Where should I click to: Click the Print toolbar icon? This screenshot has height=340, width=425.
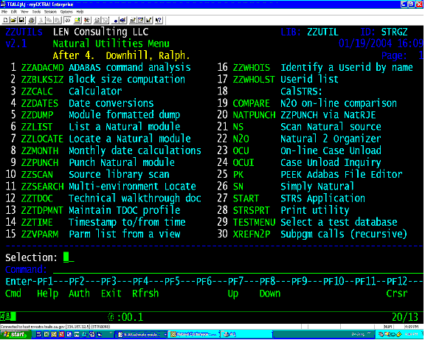(32, 20)
